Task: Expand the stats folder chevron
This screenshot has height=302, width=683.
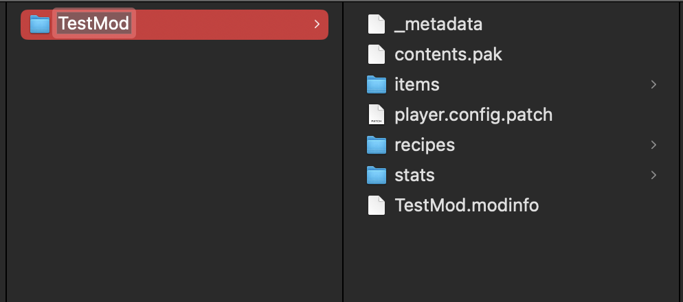Action: [x=653, y=175]
